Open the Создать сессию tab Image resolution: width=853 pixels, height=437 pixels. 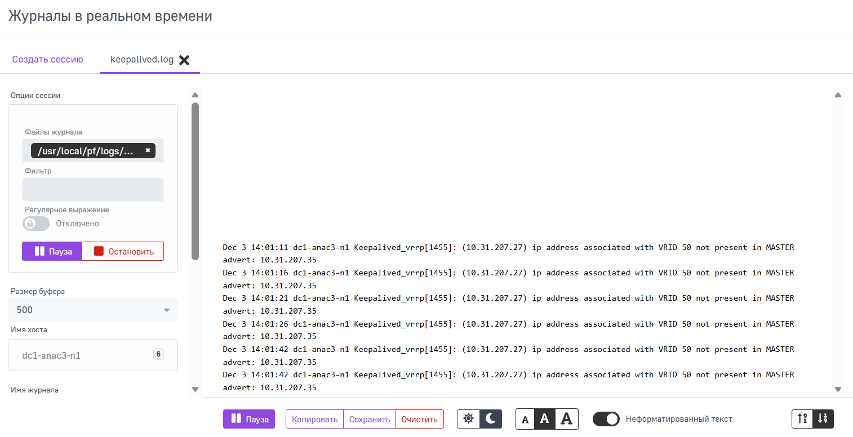48,60
